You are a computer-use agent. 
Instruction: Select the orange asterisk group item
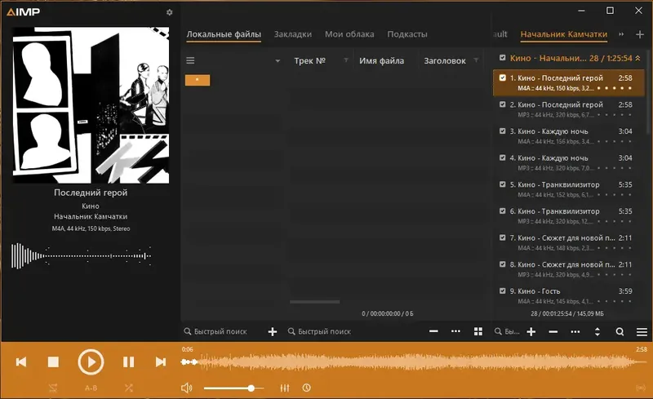198,80
